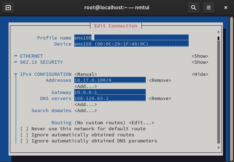Click the (No custom routes) text
Image resolution: width=234 pixels, height=162 pixels.
(x=100, y=123)
